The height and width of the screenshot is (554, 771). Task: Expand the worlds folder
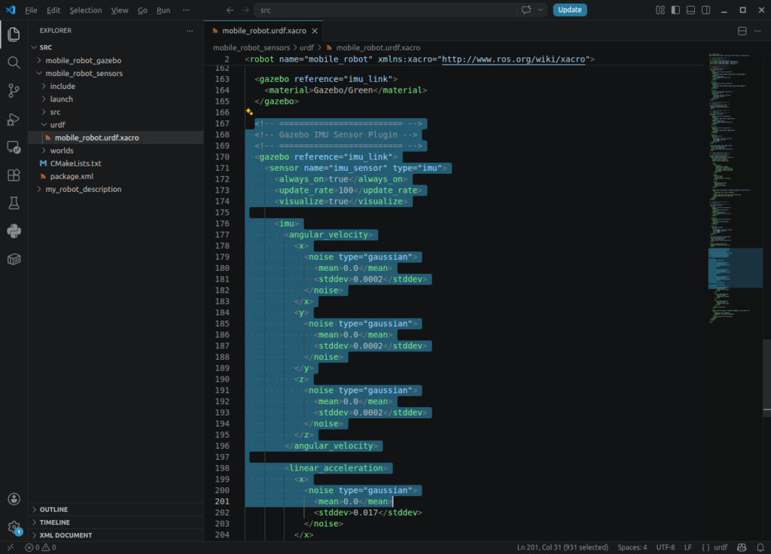pos(116,151)
